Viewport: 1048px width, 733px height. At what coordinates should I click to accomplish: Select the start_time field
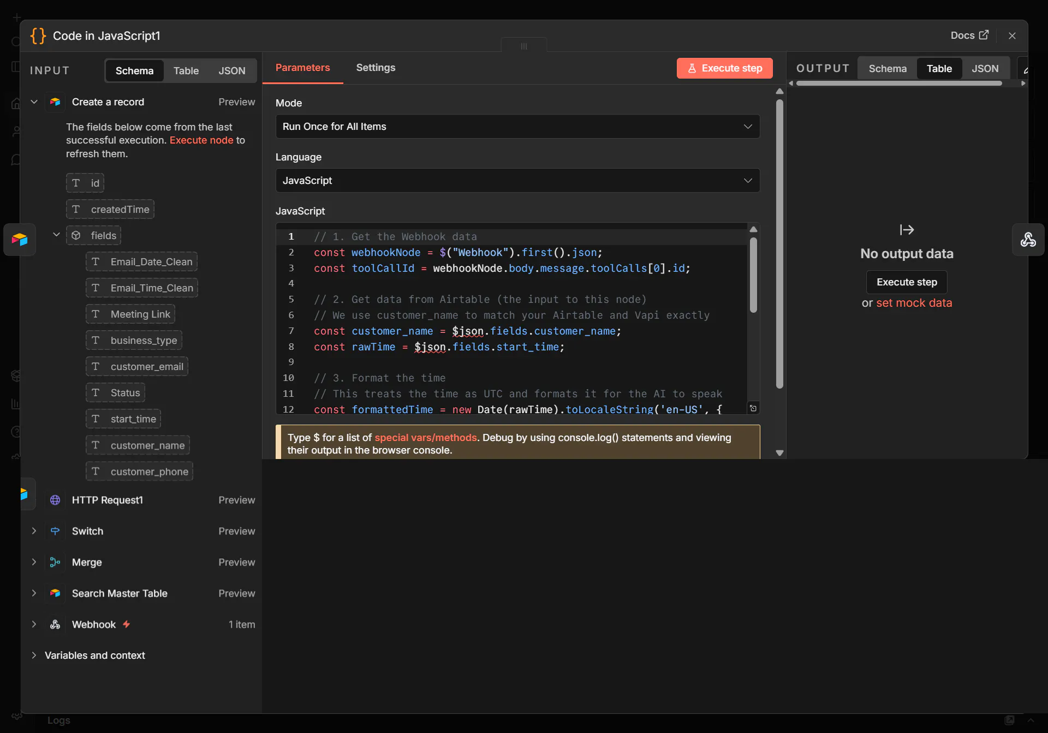click(x=123, y=419)
